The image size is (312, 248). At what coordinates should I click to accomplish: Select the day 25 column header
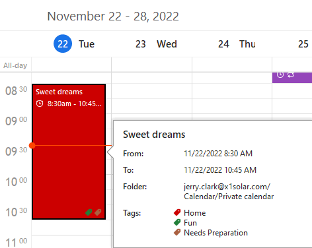tap(303, 44)
